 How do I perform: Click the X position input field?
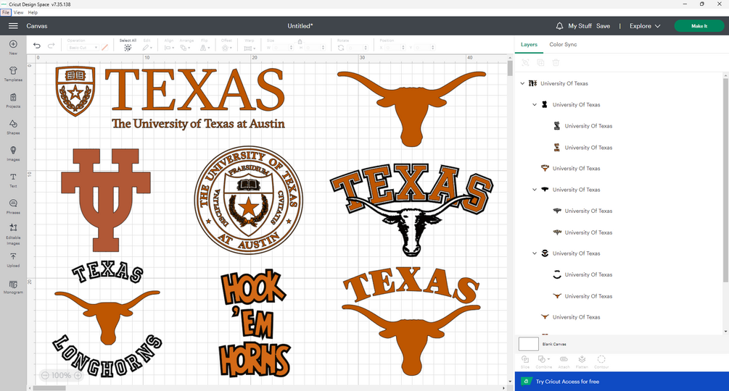click(x=393, y=48)
